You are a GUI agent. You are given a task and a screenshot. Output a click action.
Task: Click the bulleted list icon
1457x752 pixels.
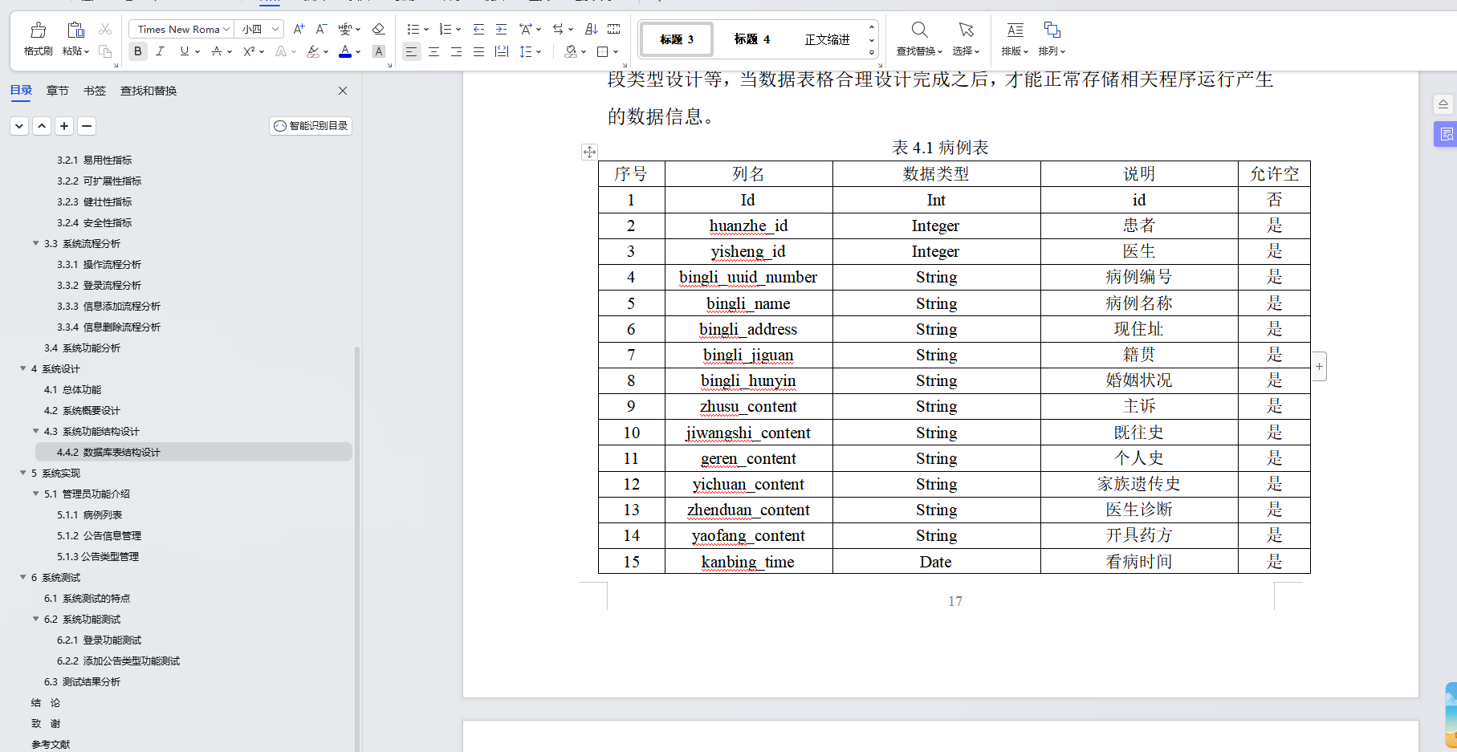pyautogui.click(x=413, y=30)
